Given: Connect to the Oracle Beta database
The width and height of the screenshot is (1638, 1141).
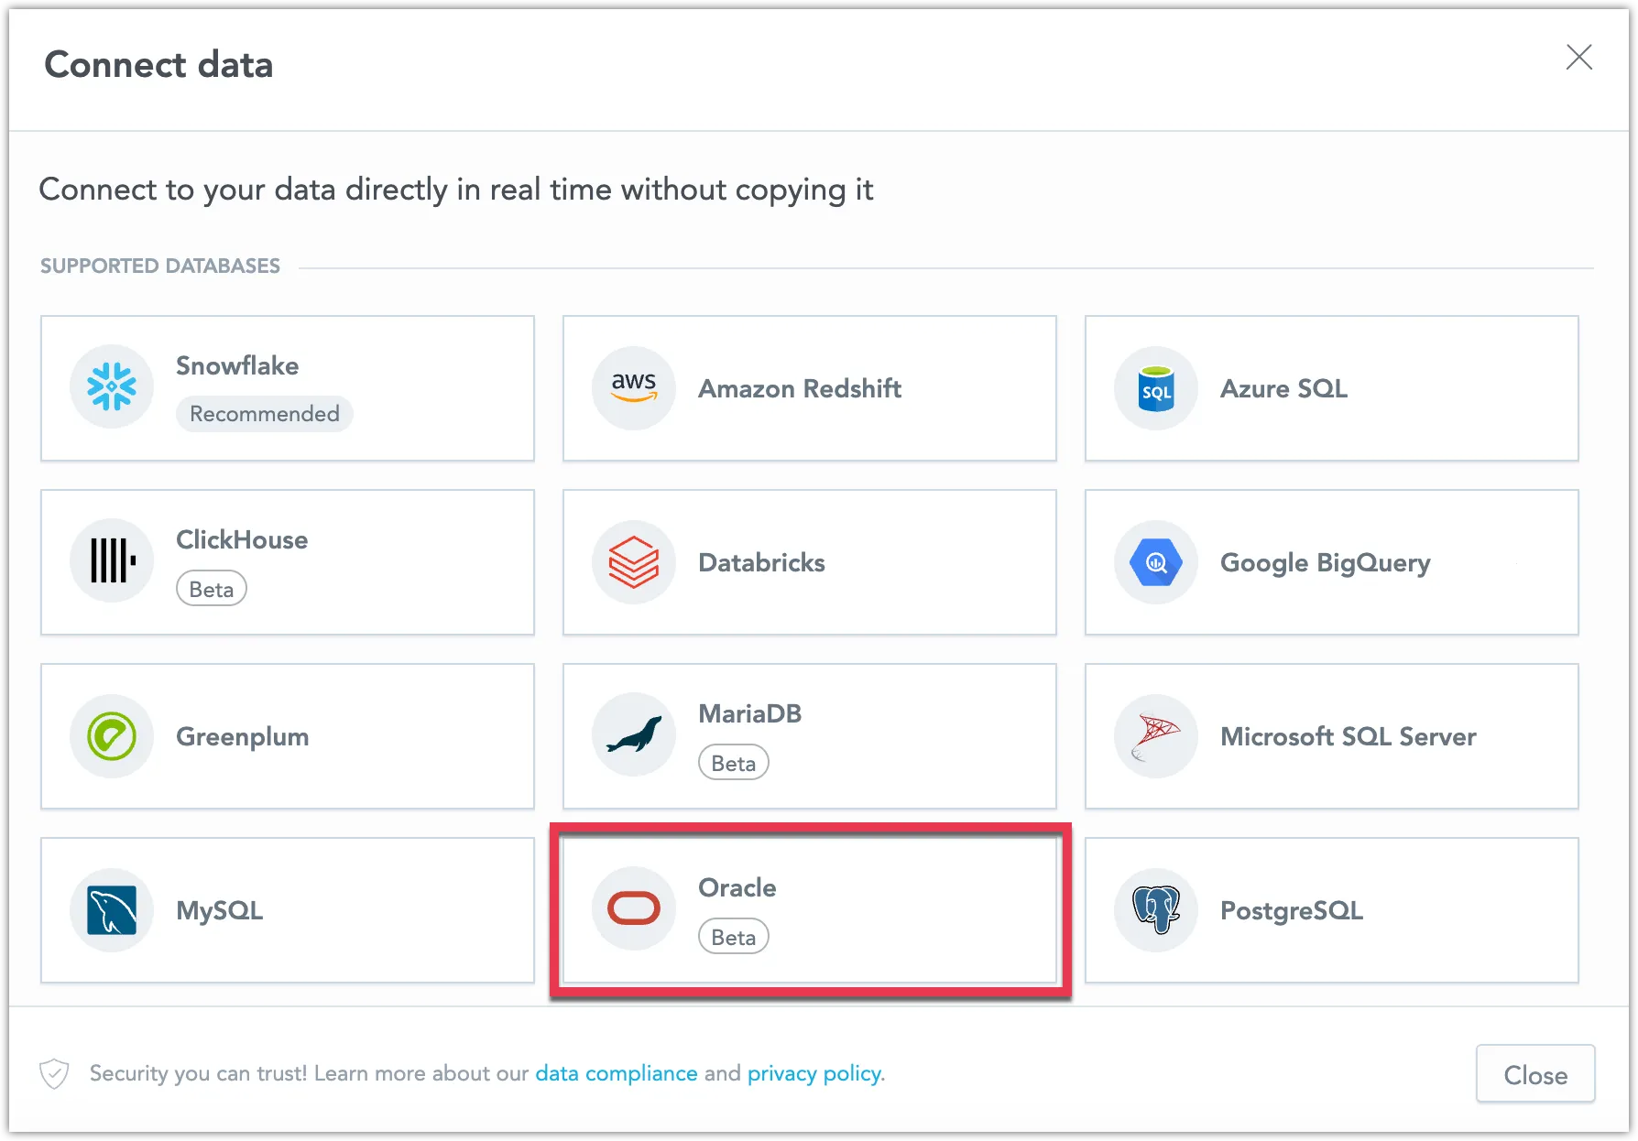Looking at the screenshot, I should pos(810,909).
